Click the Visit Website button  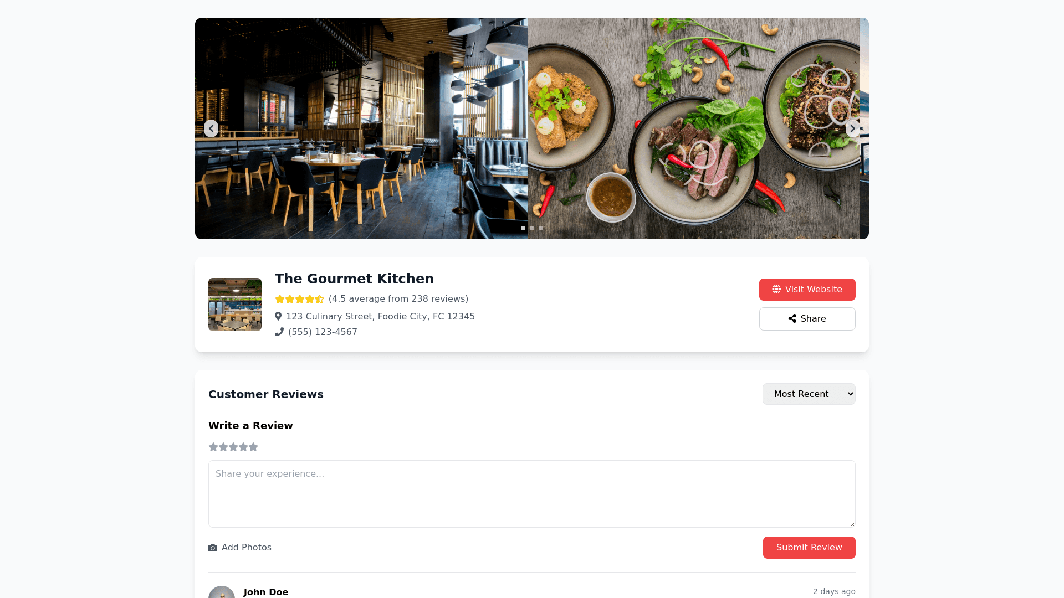(807, 290)
